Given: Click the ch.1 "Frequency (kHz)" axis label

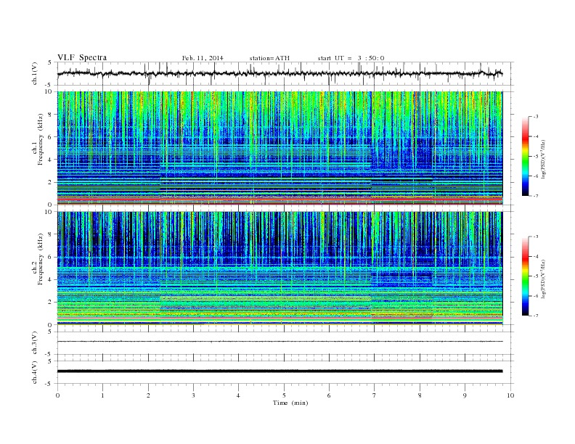Looking at the screenshot, I should click(41, 139).
